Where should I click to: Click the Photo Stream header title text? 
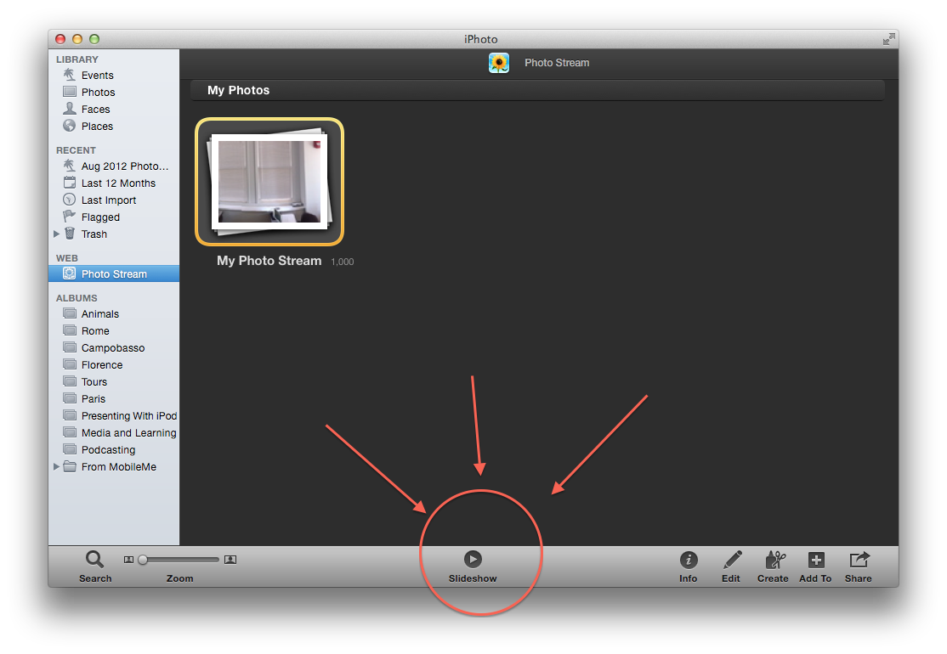pyautogui.click(x=557, y=63)
